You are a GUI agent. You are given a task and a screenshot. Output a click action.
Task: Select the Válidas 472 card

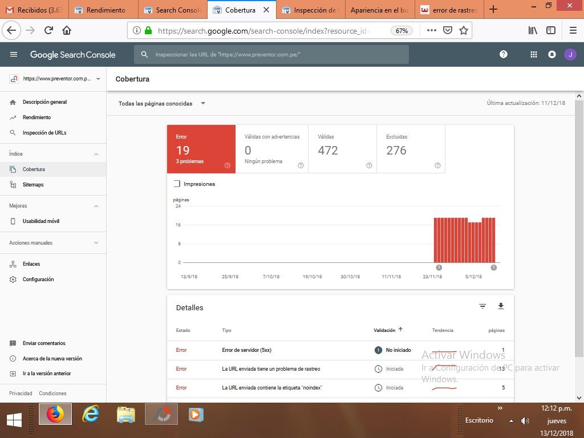coord(343,149)
